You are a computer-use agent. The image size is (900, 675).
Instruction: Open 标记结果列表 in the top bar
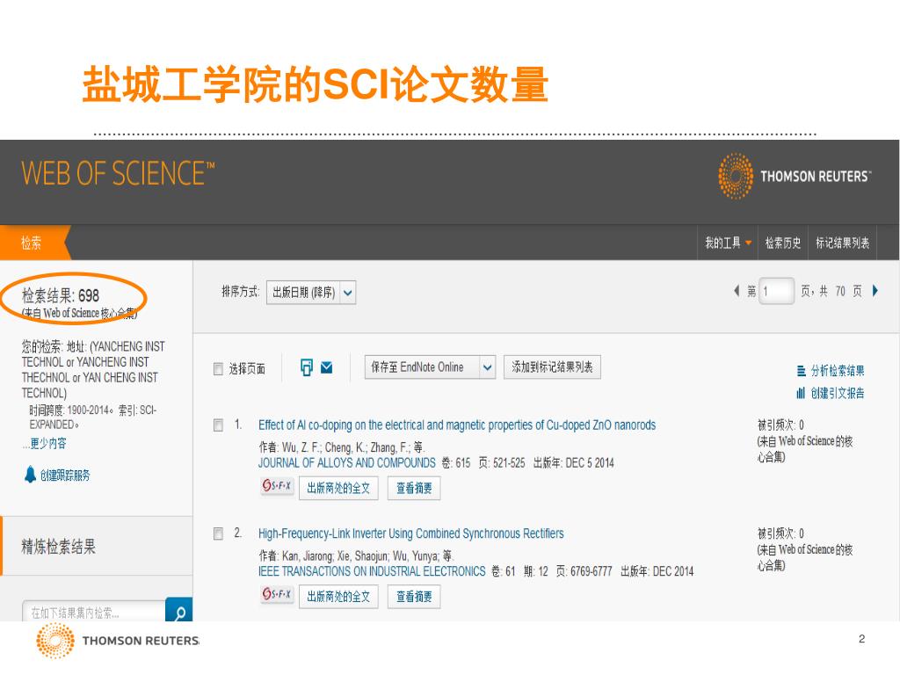click(x=843, y=243)
